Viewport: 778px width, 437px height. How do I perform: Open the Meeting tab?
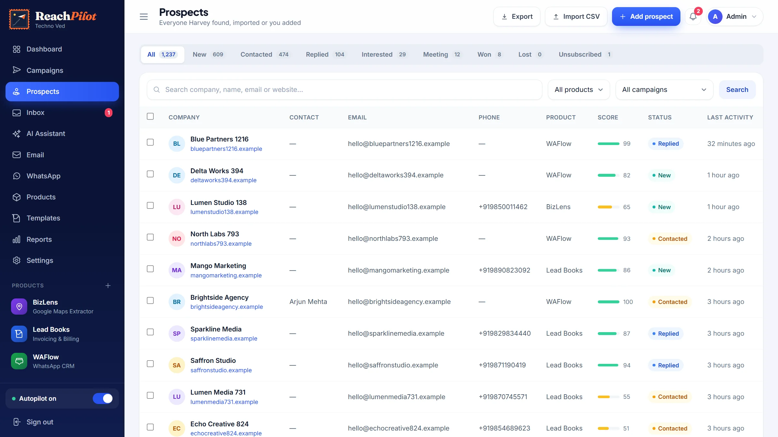pos(442,54)
